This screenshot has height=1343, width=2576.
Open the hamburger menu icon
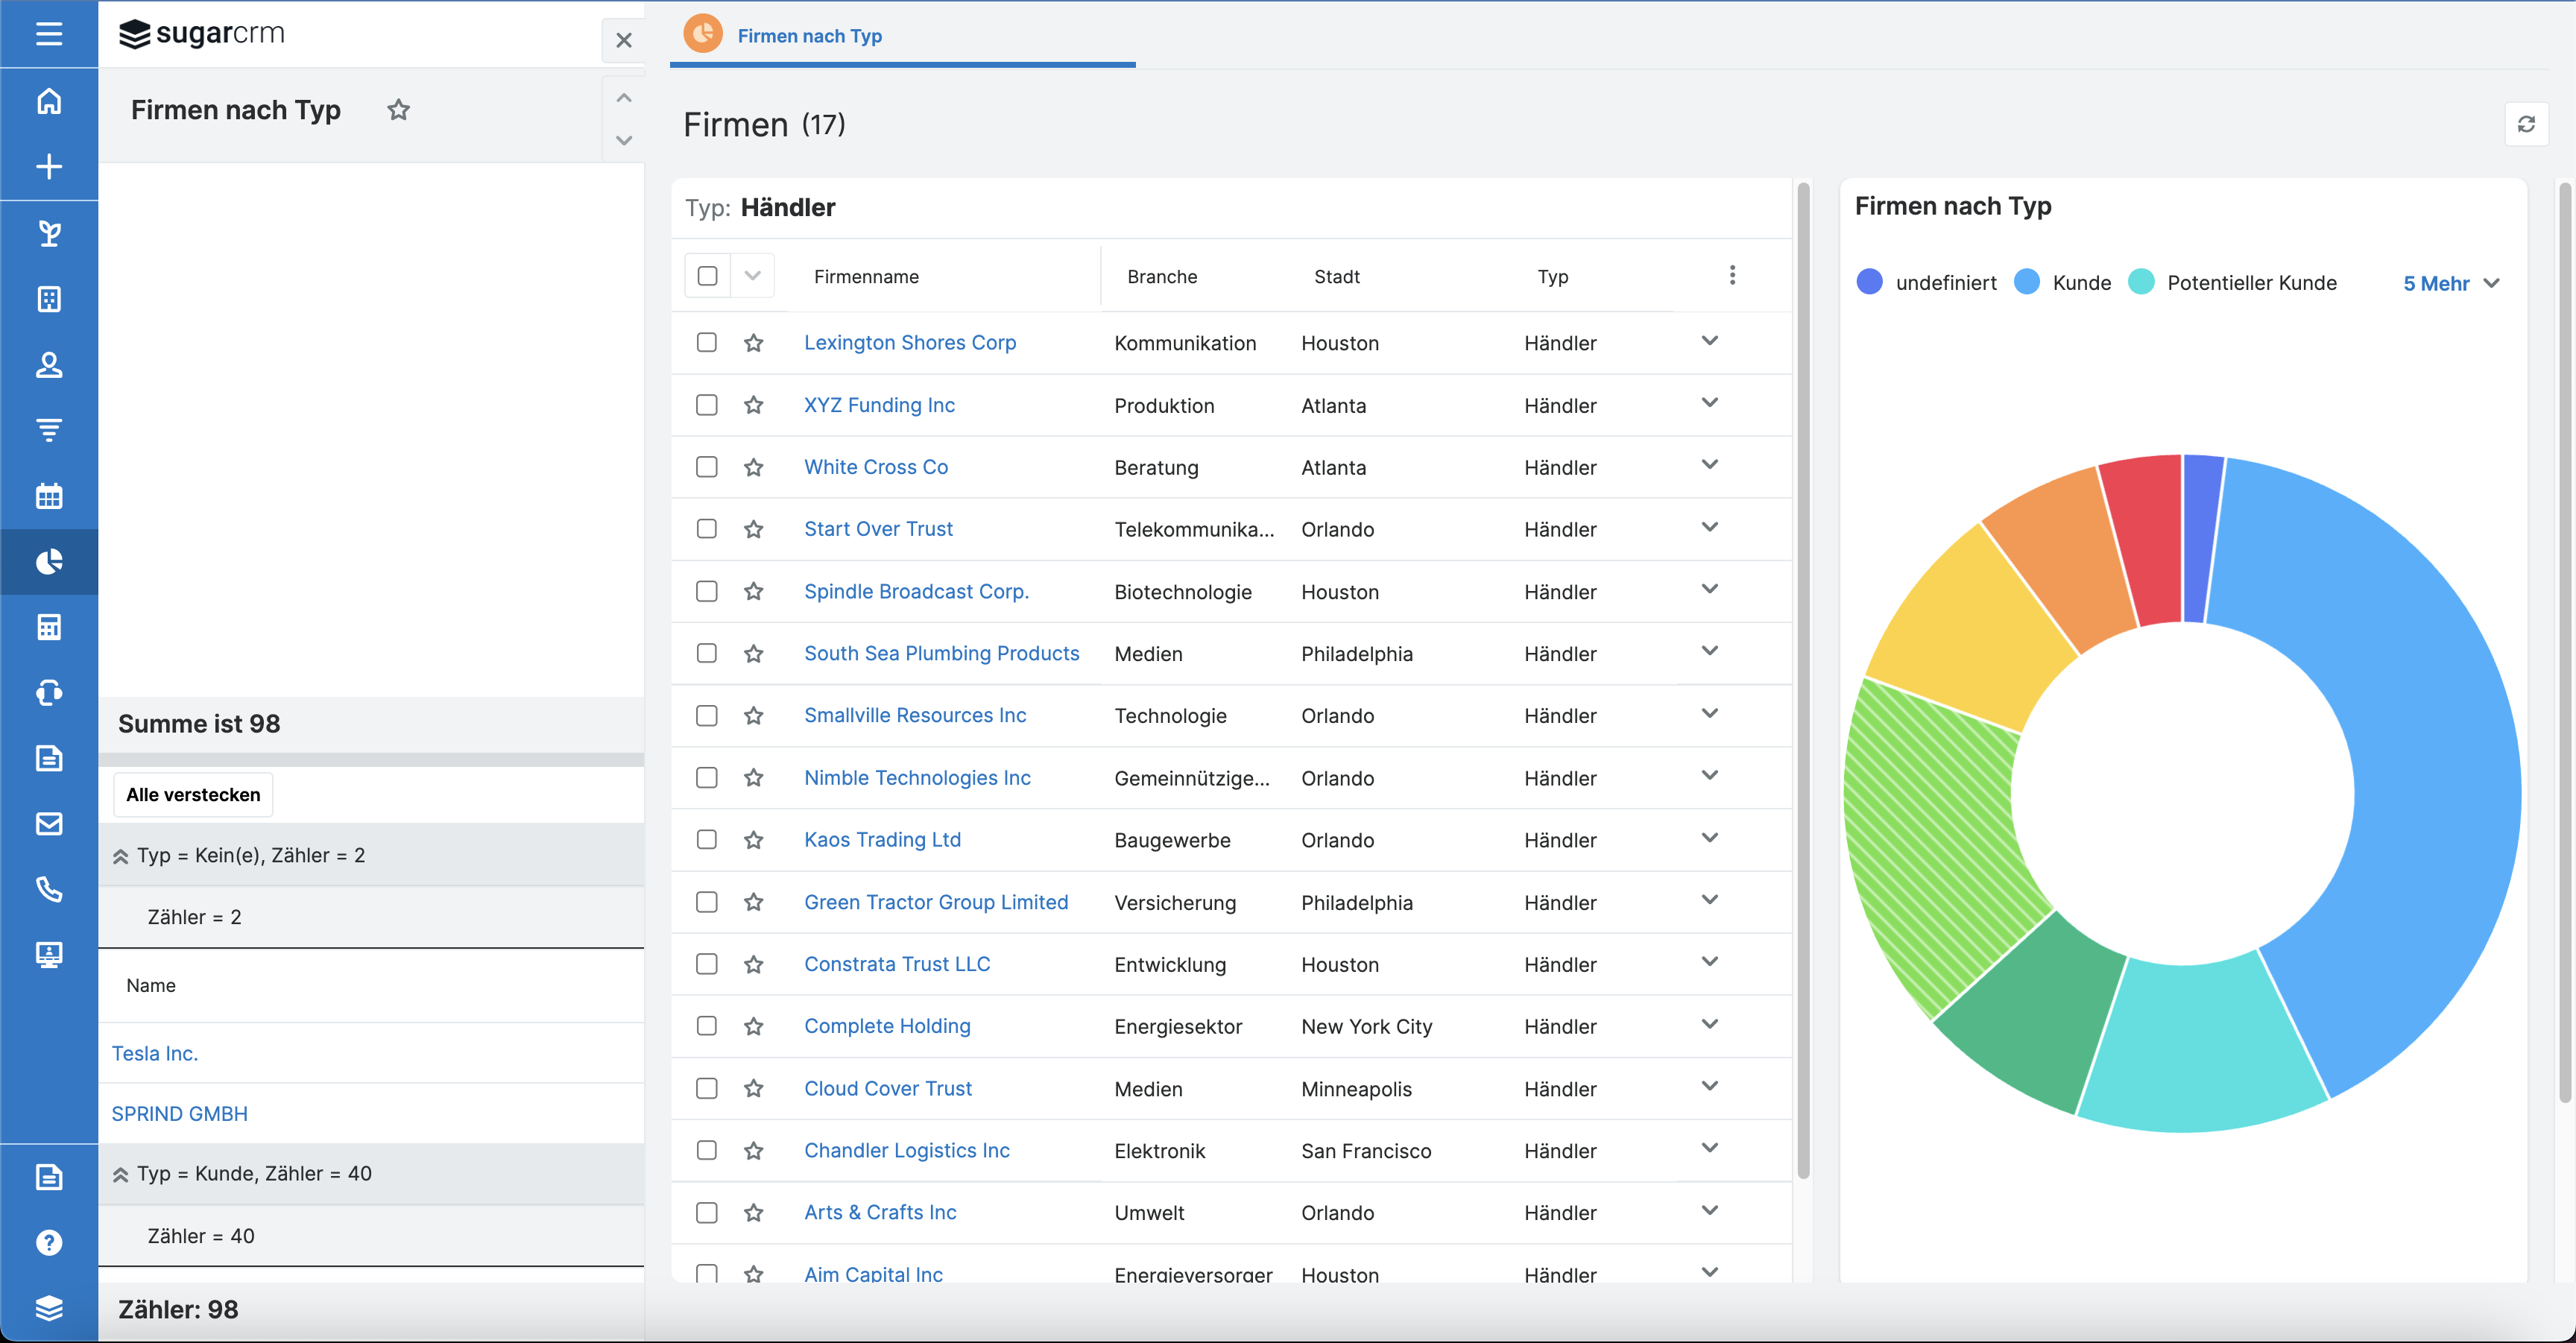[49, 34]
